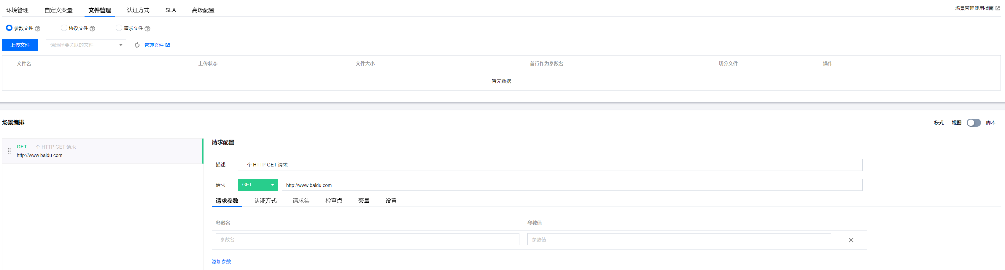Click the 切分文件 column header
1005x270 pixels.
click(728, 63)
